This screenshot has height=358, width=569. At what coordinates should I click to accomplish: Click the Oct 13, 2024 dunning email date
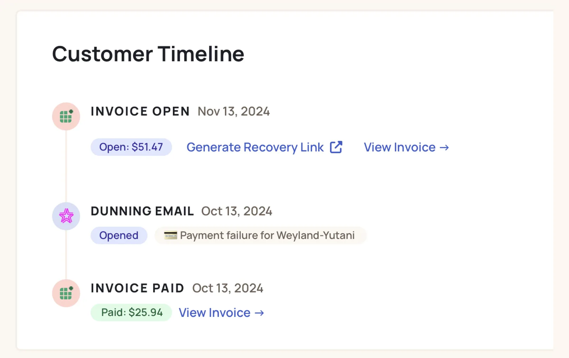click(236, 211)
